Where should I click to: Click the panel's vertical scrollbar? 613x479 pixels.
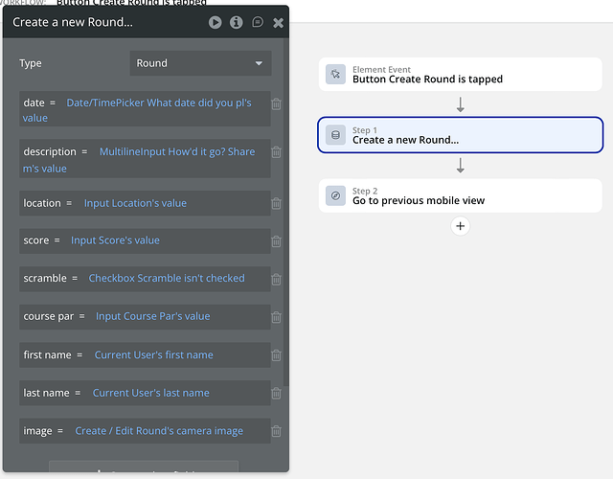click(286, 211)
